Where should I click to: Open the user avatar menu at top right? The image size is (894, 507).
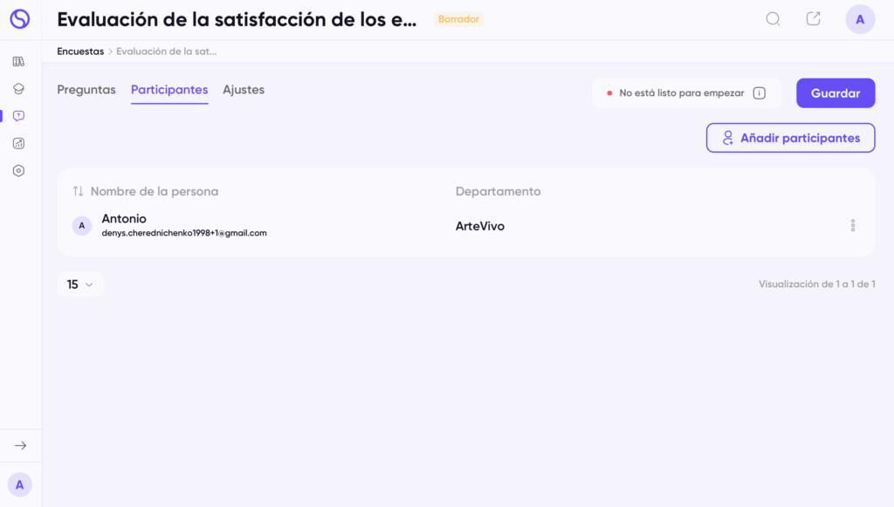click(x=860, y=19)
